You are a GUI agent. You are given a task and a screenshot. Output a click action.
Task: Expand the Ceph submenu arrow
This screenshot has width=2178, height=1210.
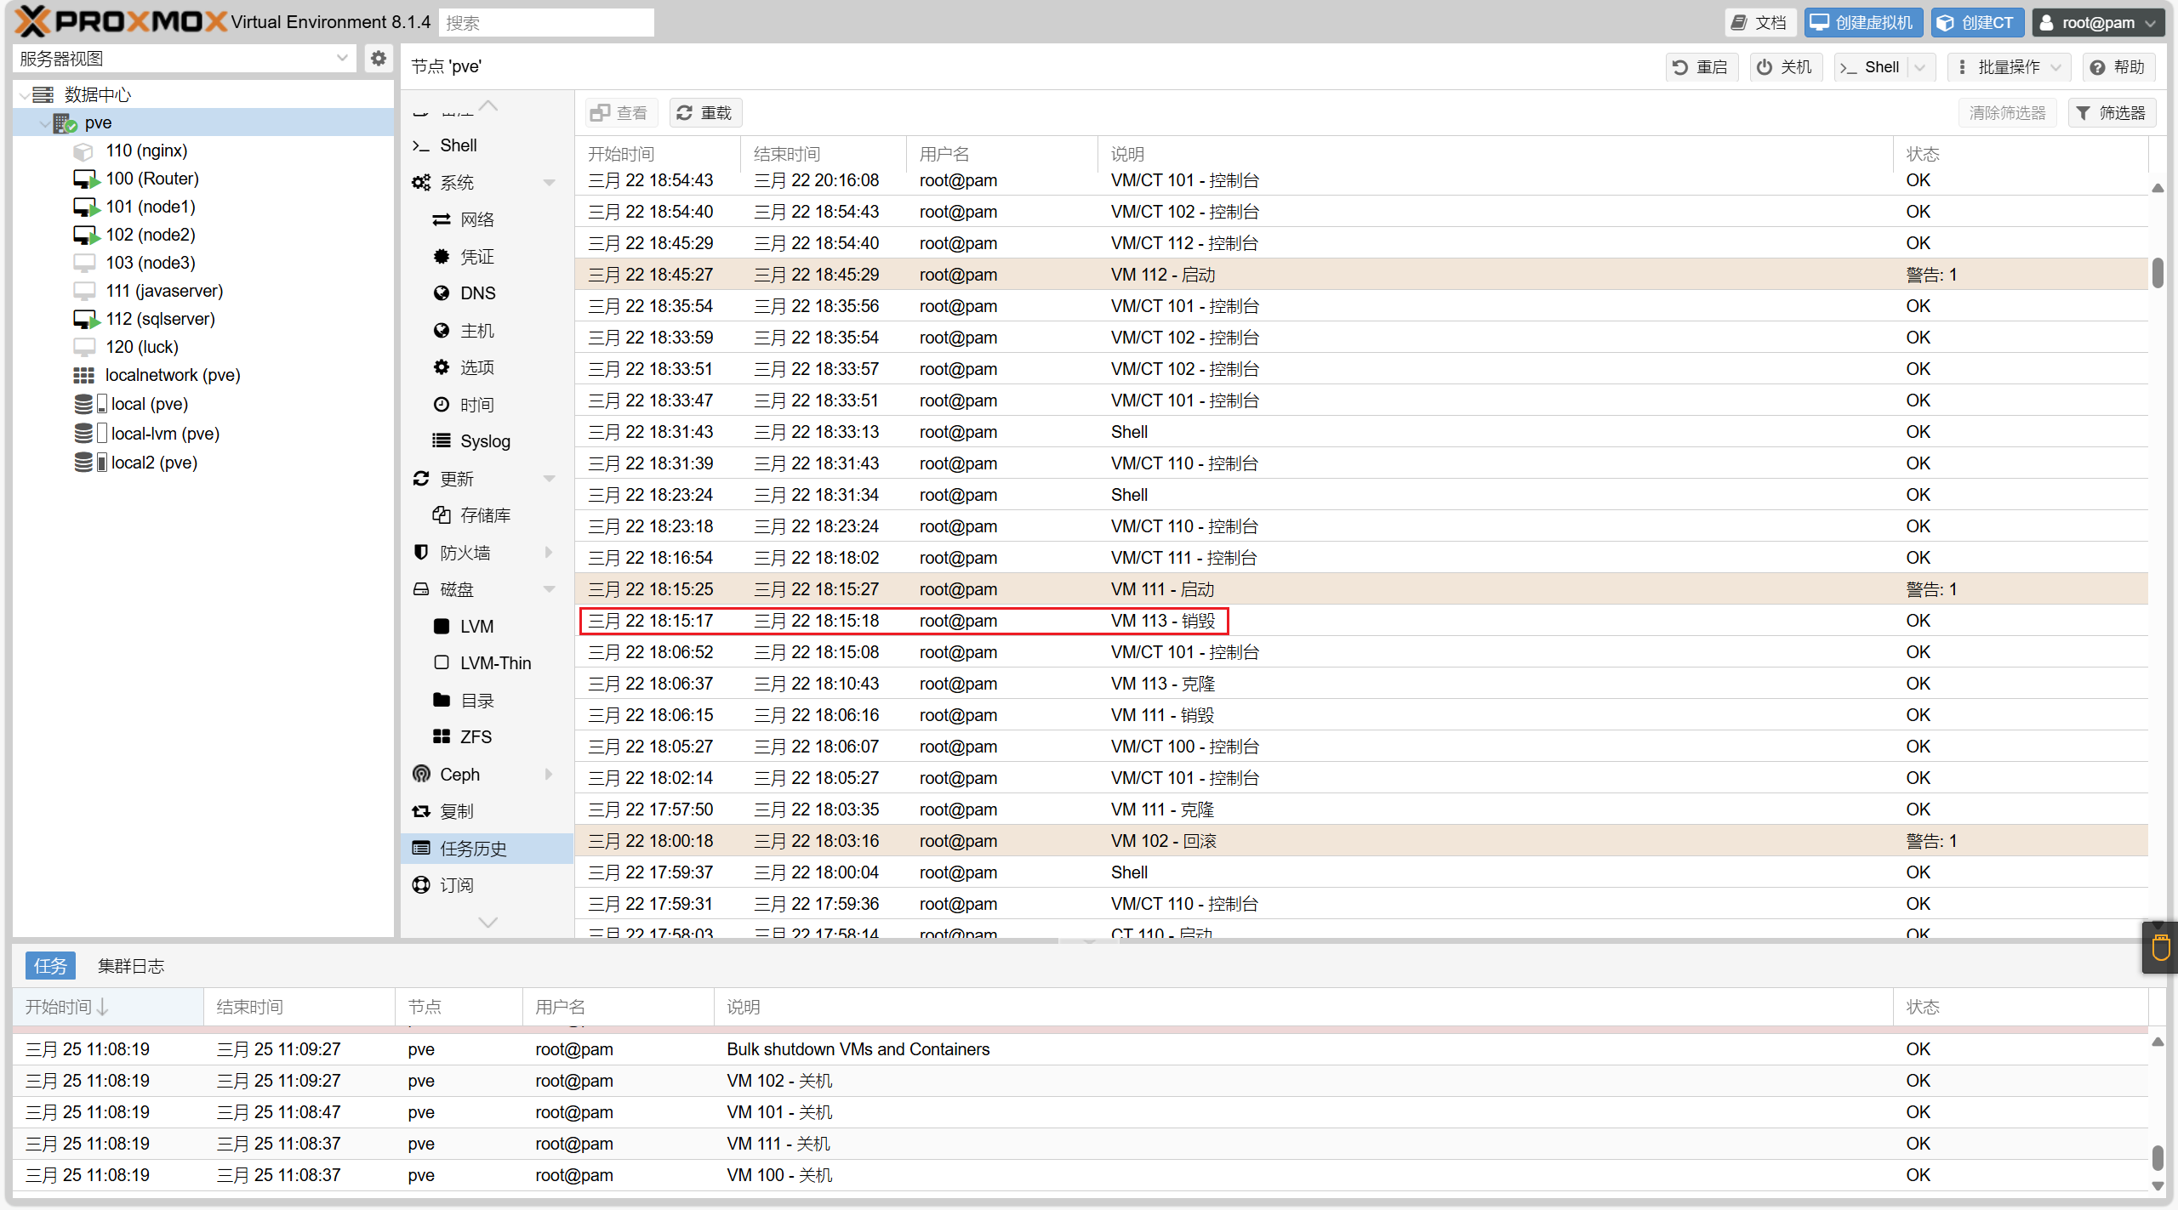pyautogui.click(x=549, y=775)
